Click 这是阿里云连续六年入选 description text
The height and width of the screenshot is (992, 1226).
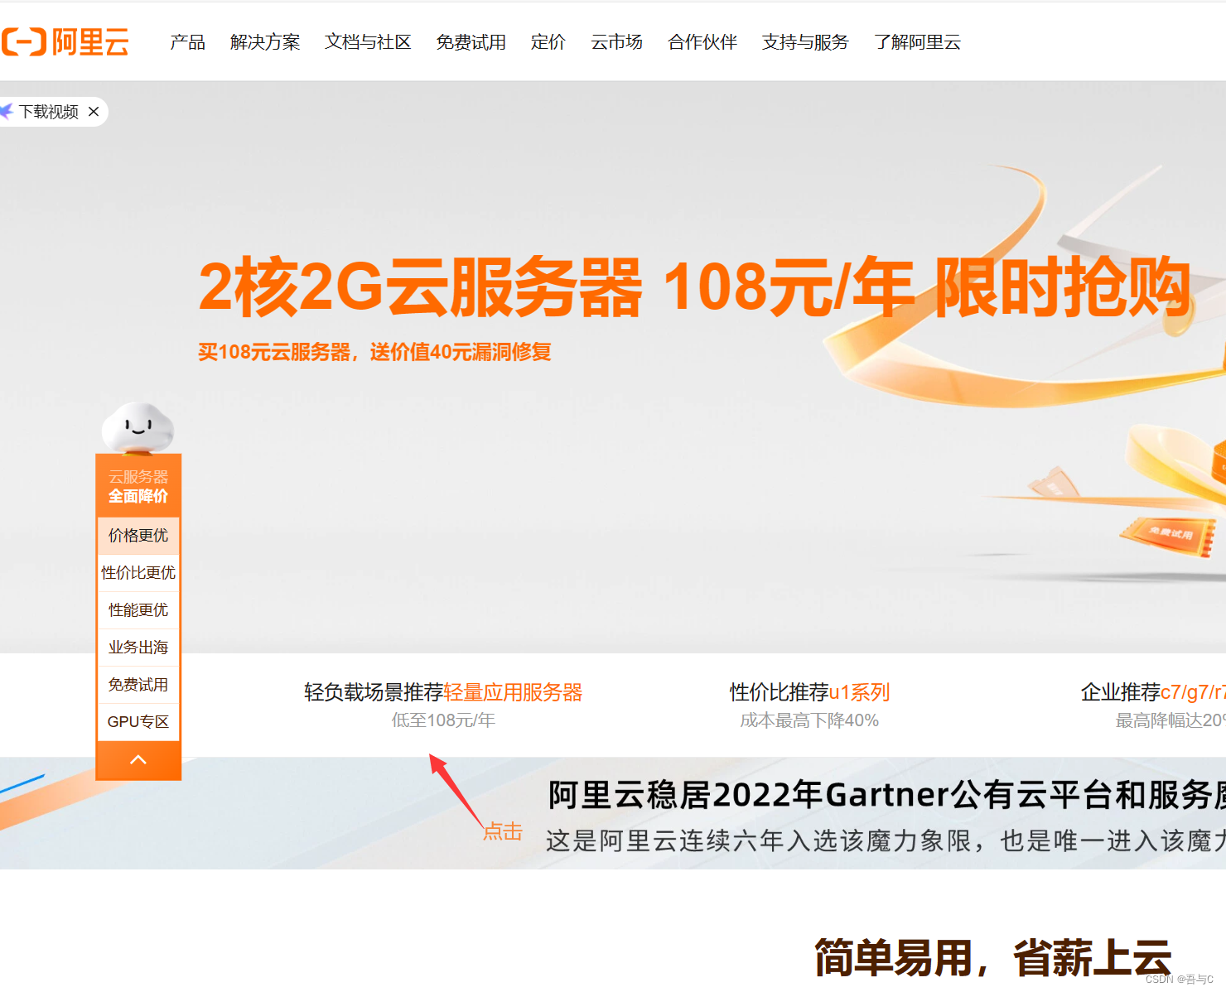click(x=886, y=841)
